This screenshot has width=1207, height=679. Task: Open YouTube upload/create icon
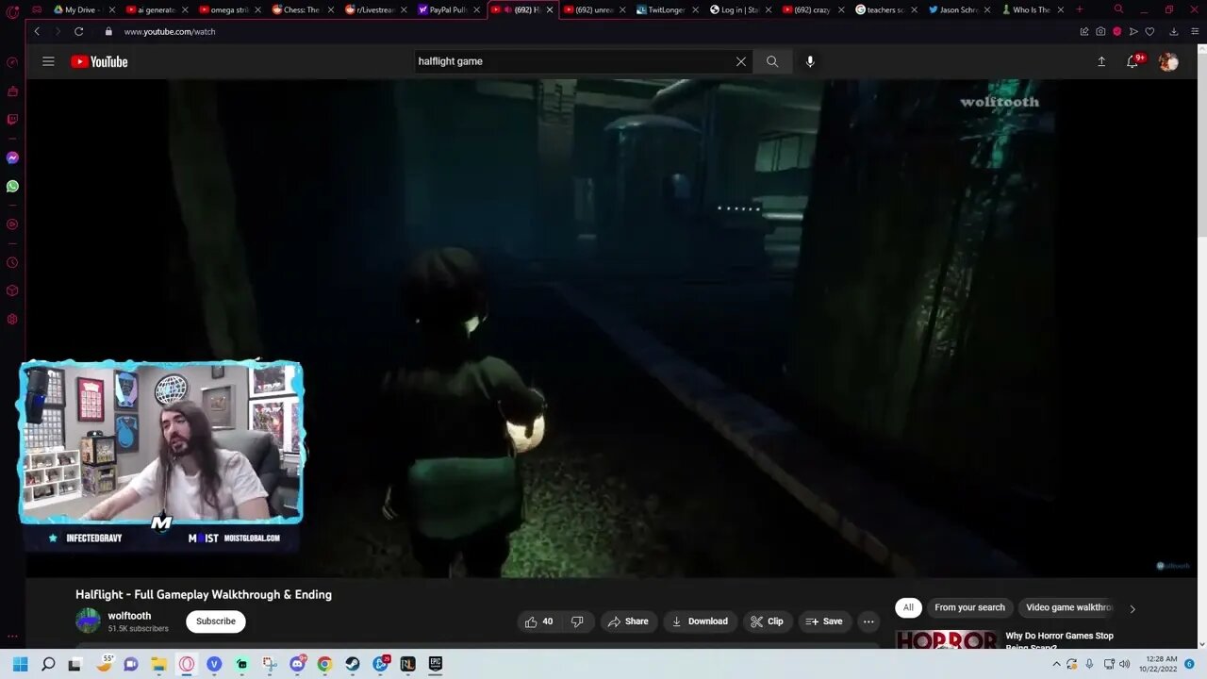pyautogui.click(x=1100, y=61)
